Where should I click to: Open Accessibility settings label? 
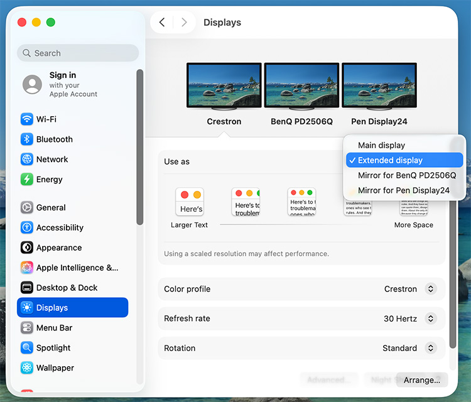60,227
